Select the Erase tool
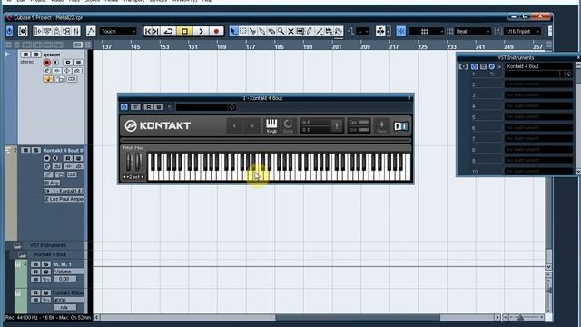 point(271,32)
